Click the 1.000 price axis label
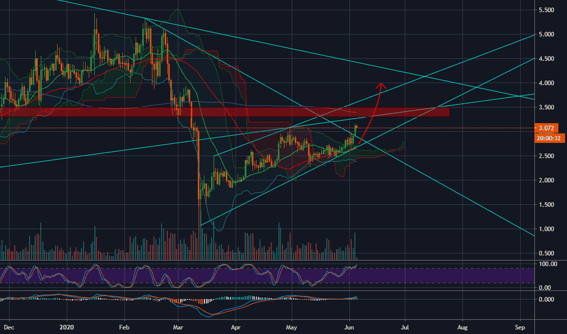Screen dimensions: 567x334 (546, 229)
